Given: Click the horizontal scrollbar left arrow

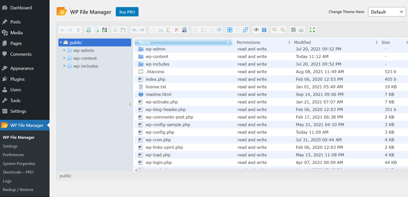Looking at the screenshot, I should [x=136, y=170].
